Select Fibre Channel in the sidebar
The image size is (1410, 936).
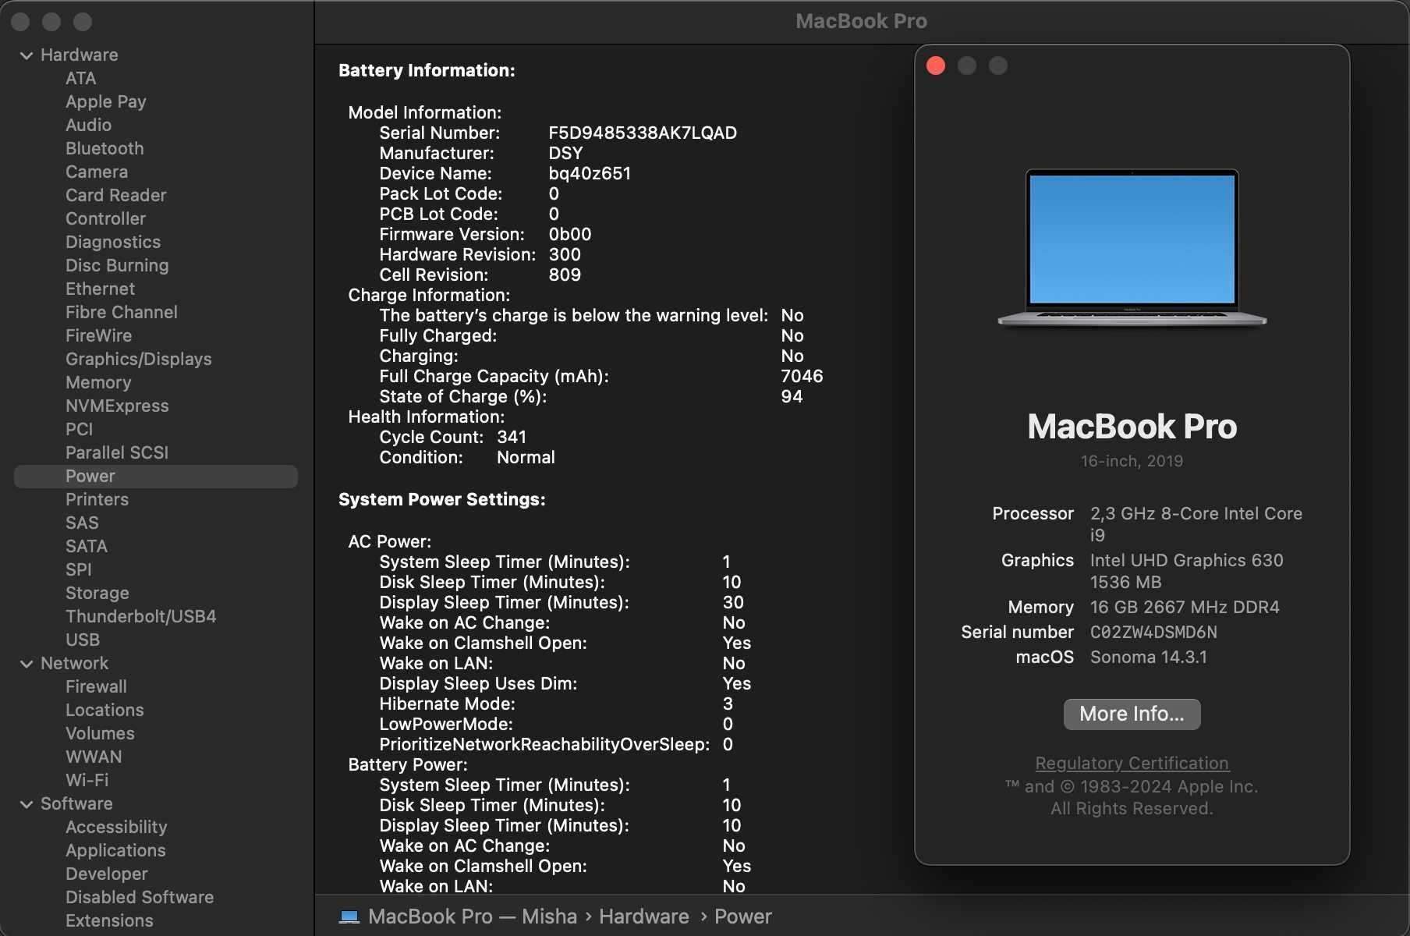pyautogui.click(x=122, y=312)
